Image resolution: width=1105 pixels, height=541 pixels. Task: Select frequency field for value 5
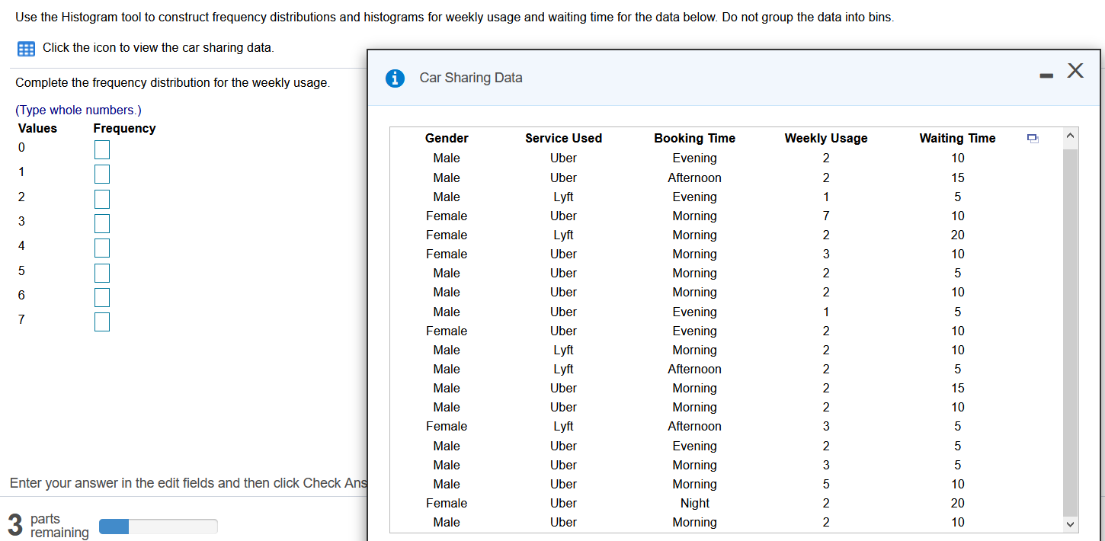102,273
